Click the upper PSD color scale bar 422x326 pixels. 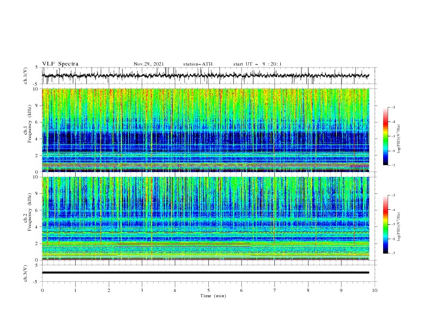pos(385,136)
